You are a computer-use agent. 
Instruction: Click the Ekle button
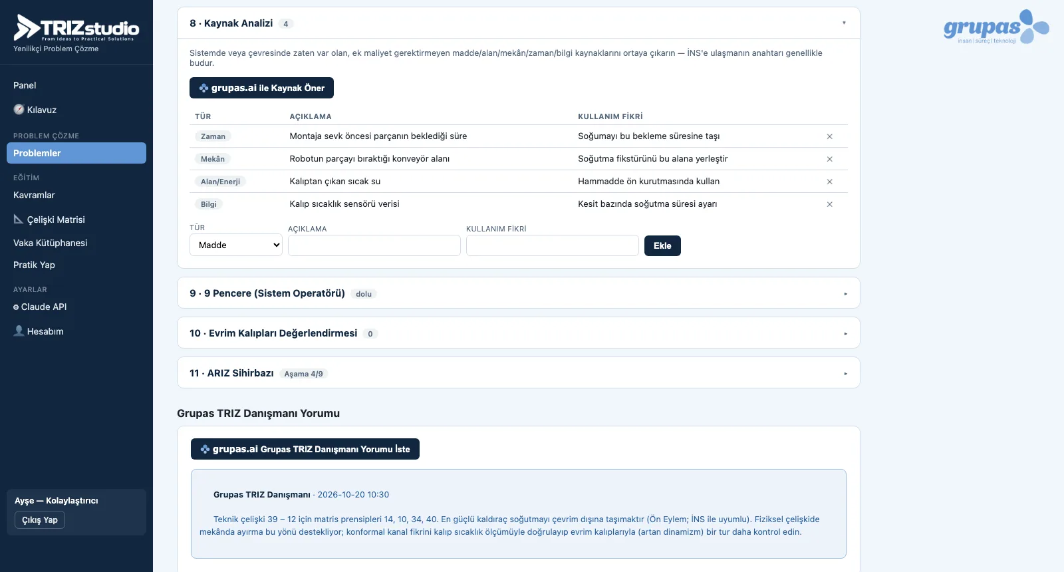(x=662, y=245)
